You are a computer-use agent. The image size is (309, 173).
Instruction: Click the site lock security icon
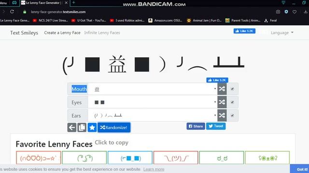coord(25,12)
